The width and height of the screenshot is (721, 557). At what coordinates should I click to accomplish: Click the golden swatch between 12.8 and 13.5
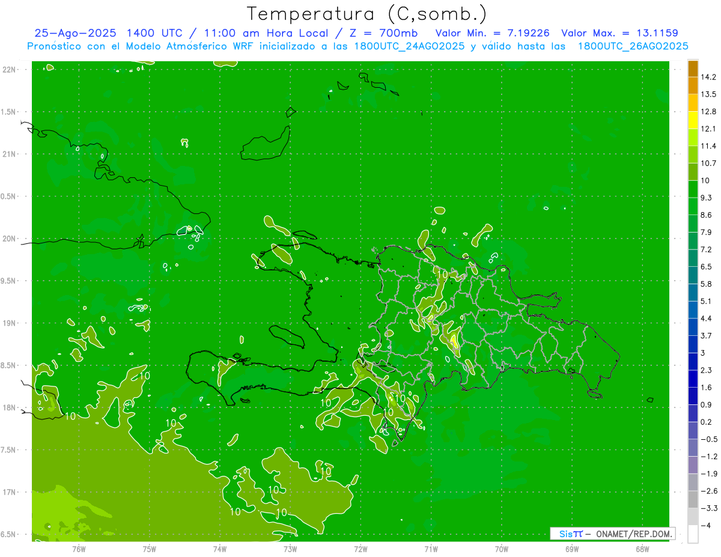pos(693,103)
